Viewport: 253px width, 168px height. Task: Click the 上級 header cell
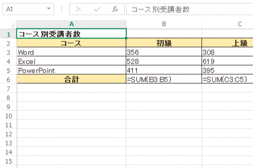coord(227,43)
